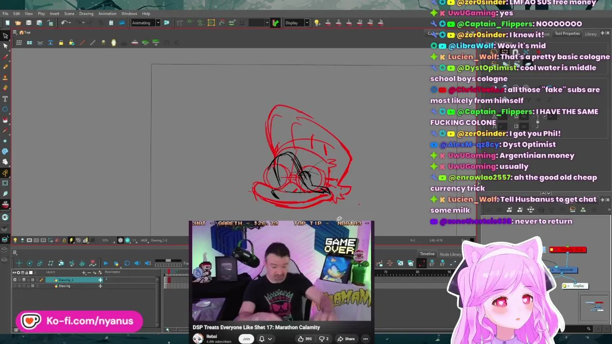Open the Scene menu
The image size is (612, 344).
click(x=69, y=13)
